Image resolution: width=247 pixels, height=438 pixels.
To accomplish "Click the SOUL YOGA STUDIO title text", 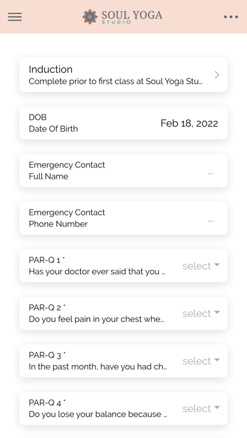I will click(x=132, y=17).
